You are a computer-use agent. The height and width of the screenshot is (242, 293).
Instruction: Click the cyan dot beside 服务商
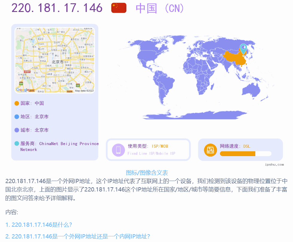(17, 144)
